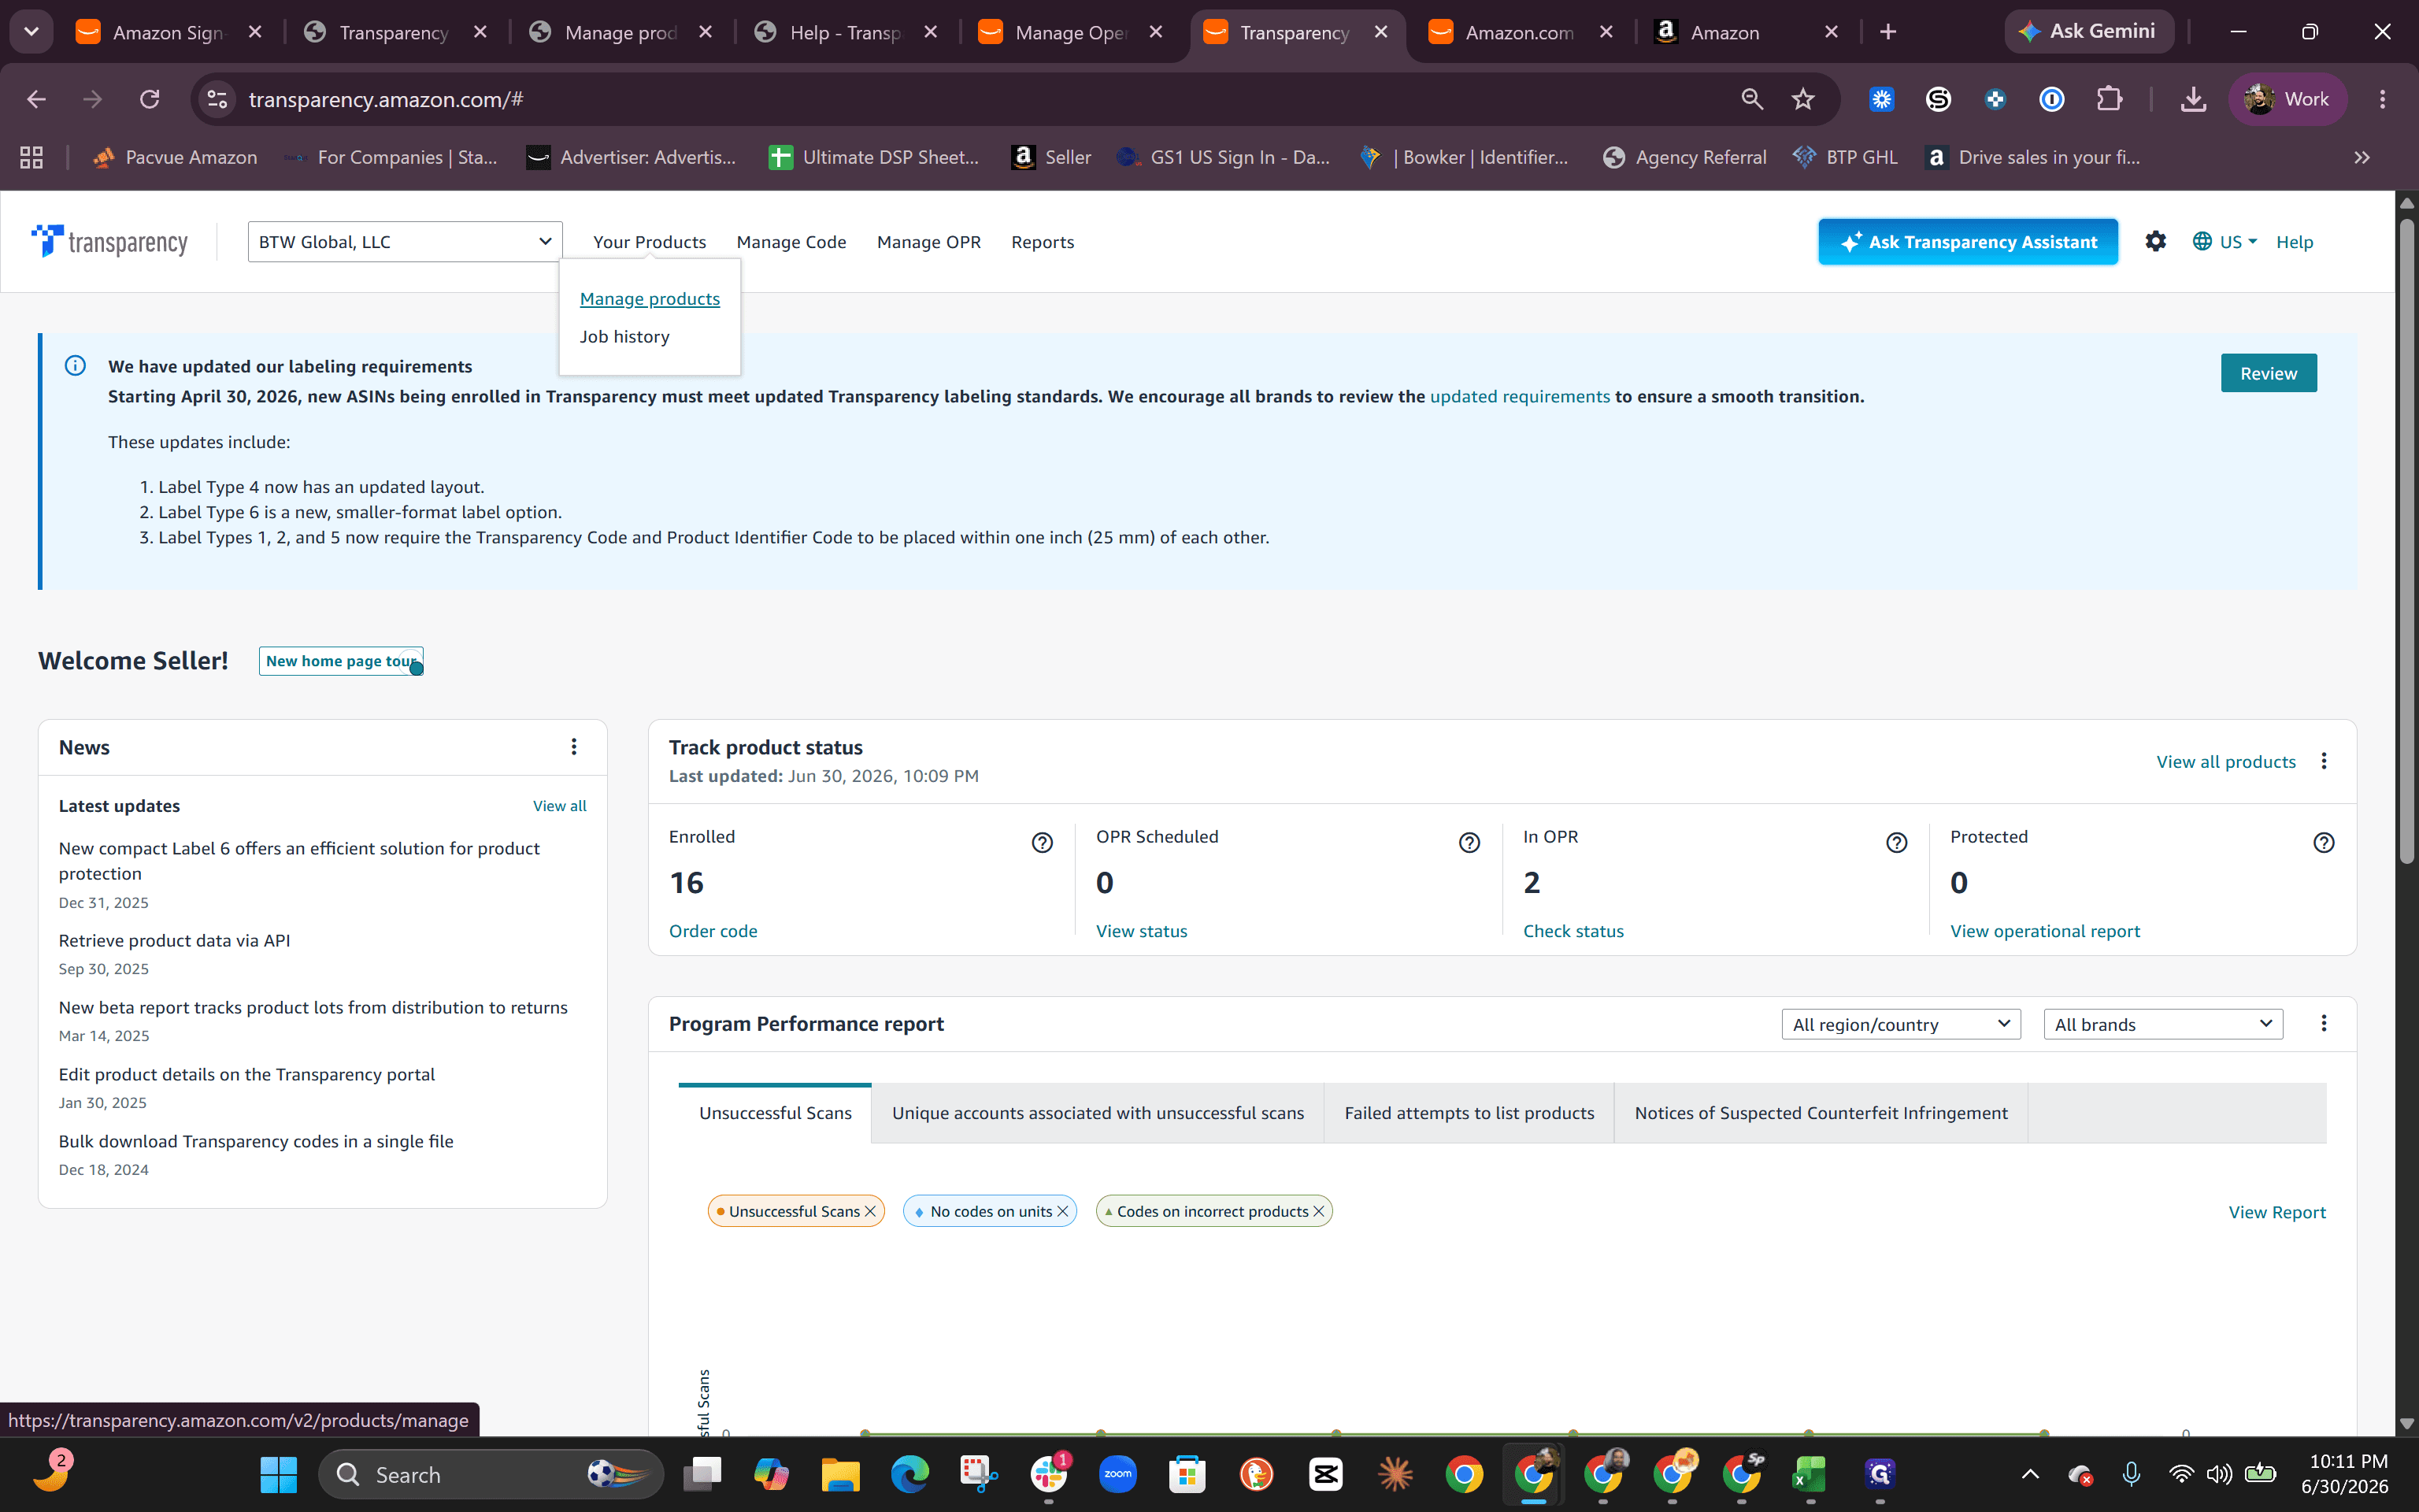Bookmark this page with star icon
Viewport: 2419px width, 1512px height.
(x=1802, y=99)
